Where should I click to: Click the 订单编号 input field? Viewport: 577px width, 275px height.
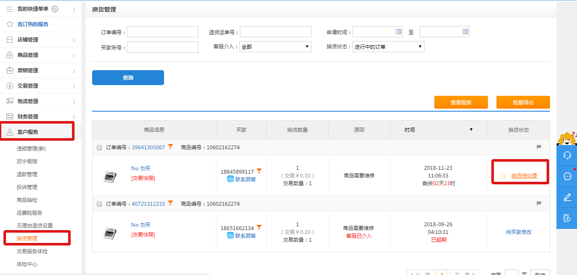pos(162,32)
